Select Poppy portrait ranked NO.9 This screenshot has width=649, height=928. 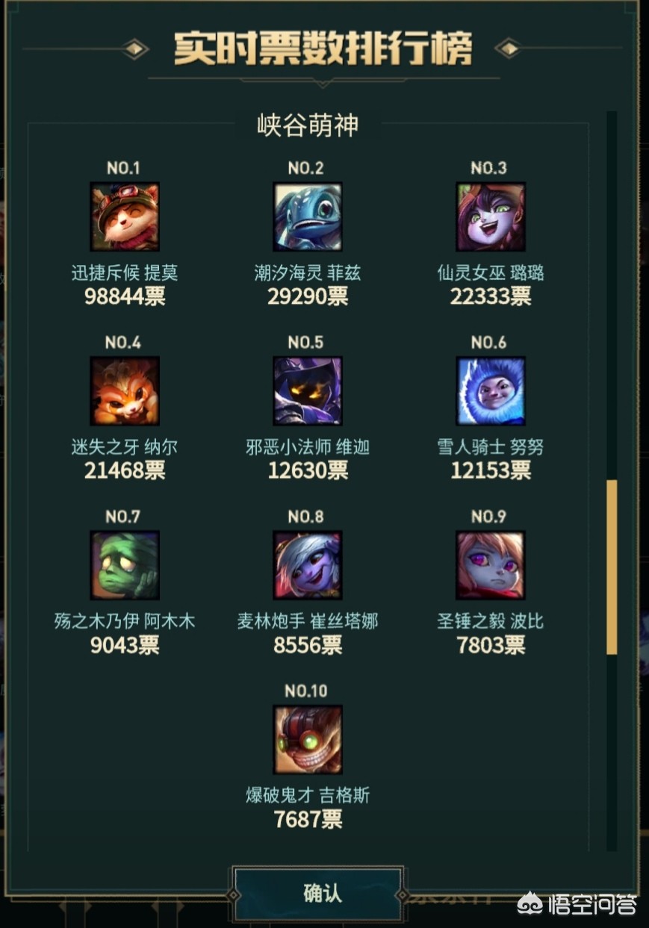(491, 565)
